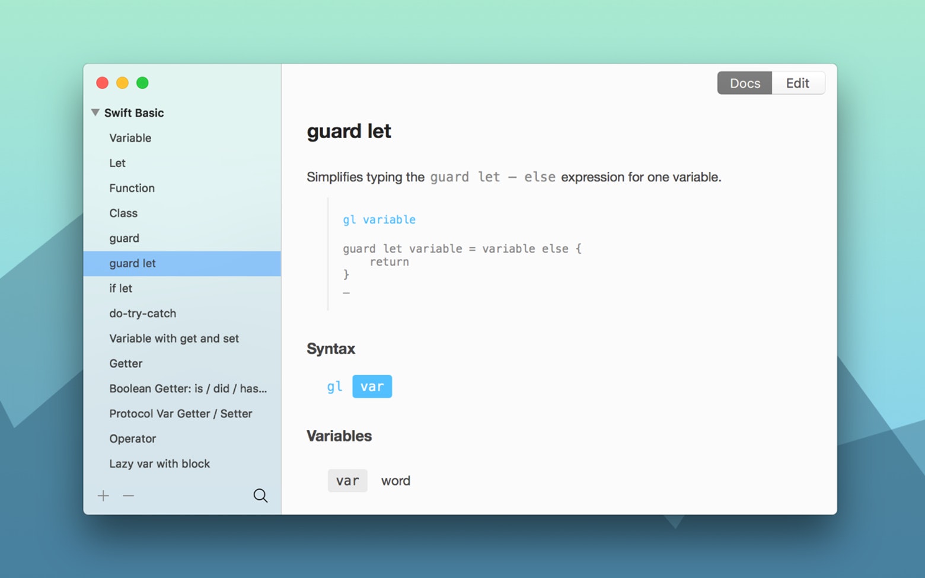Switch to the Edit tab
Viewport: 925px width, 578px height.
[x=798, y=83]
